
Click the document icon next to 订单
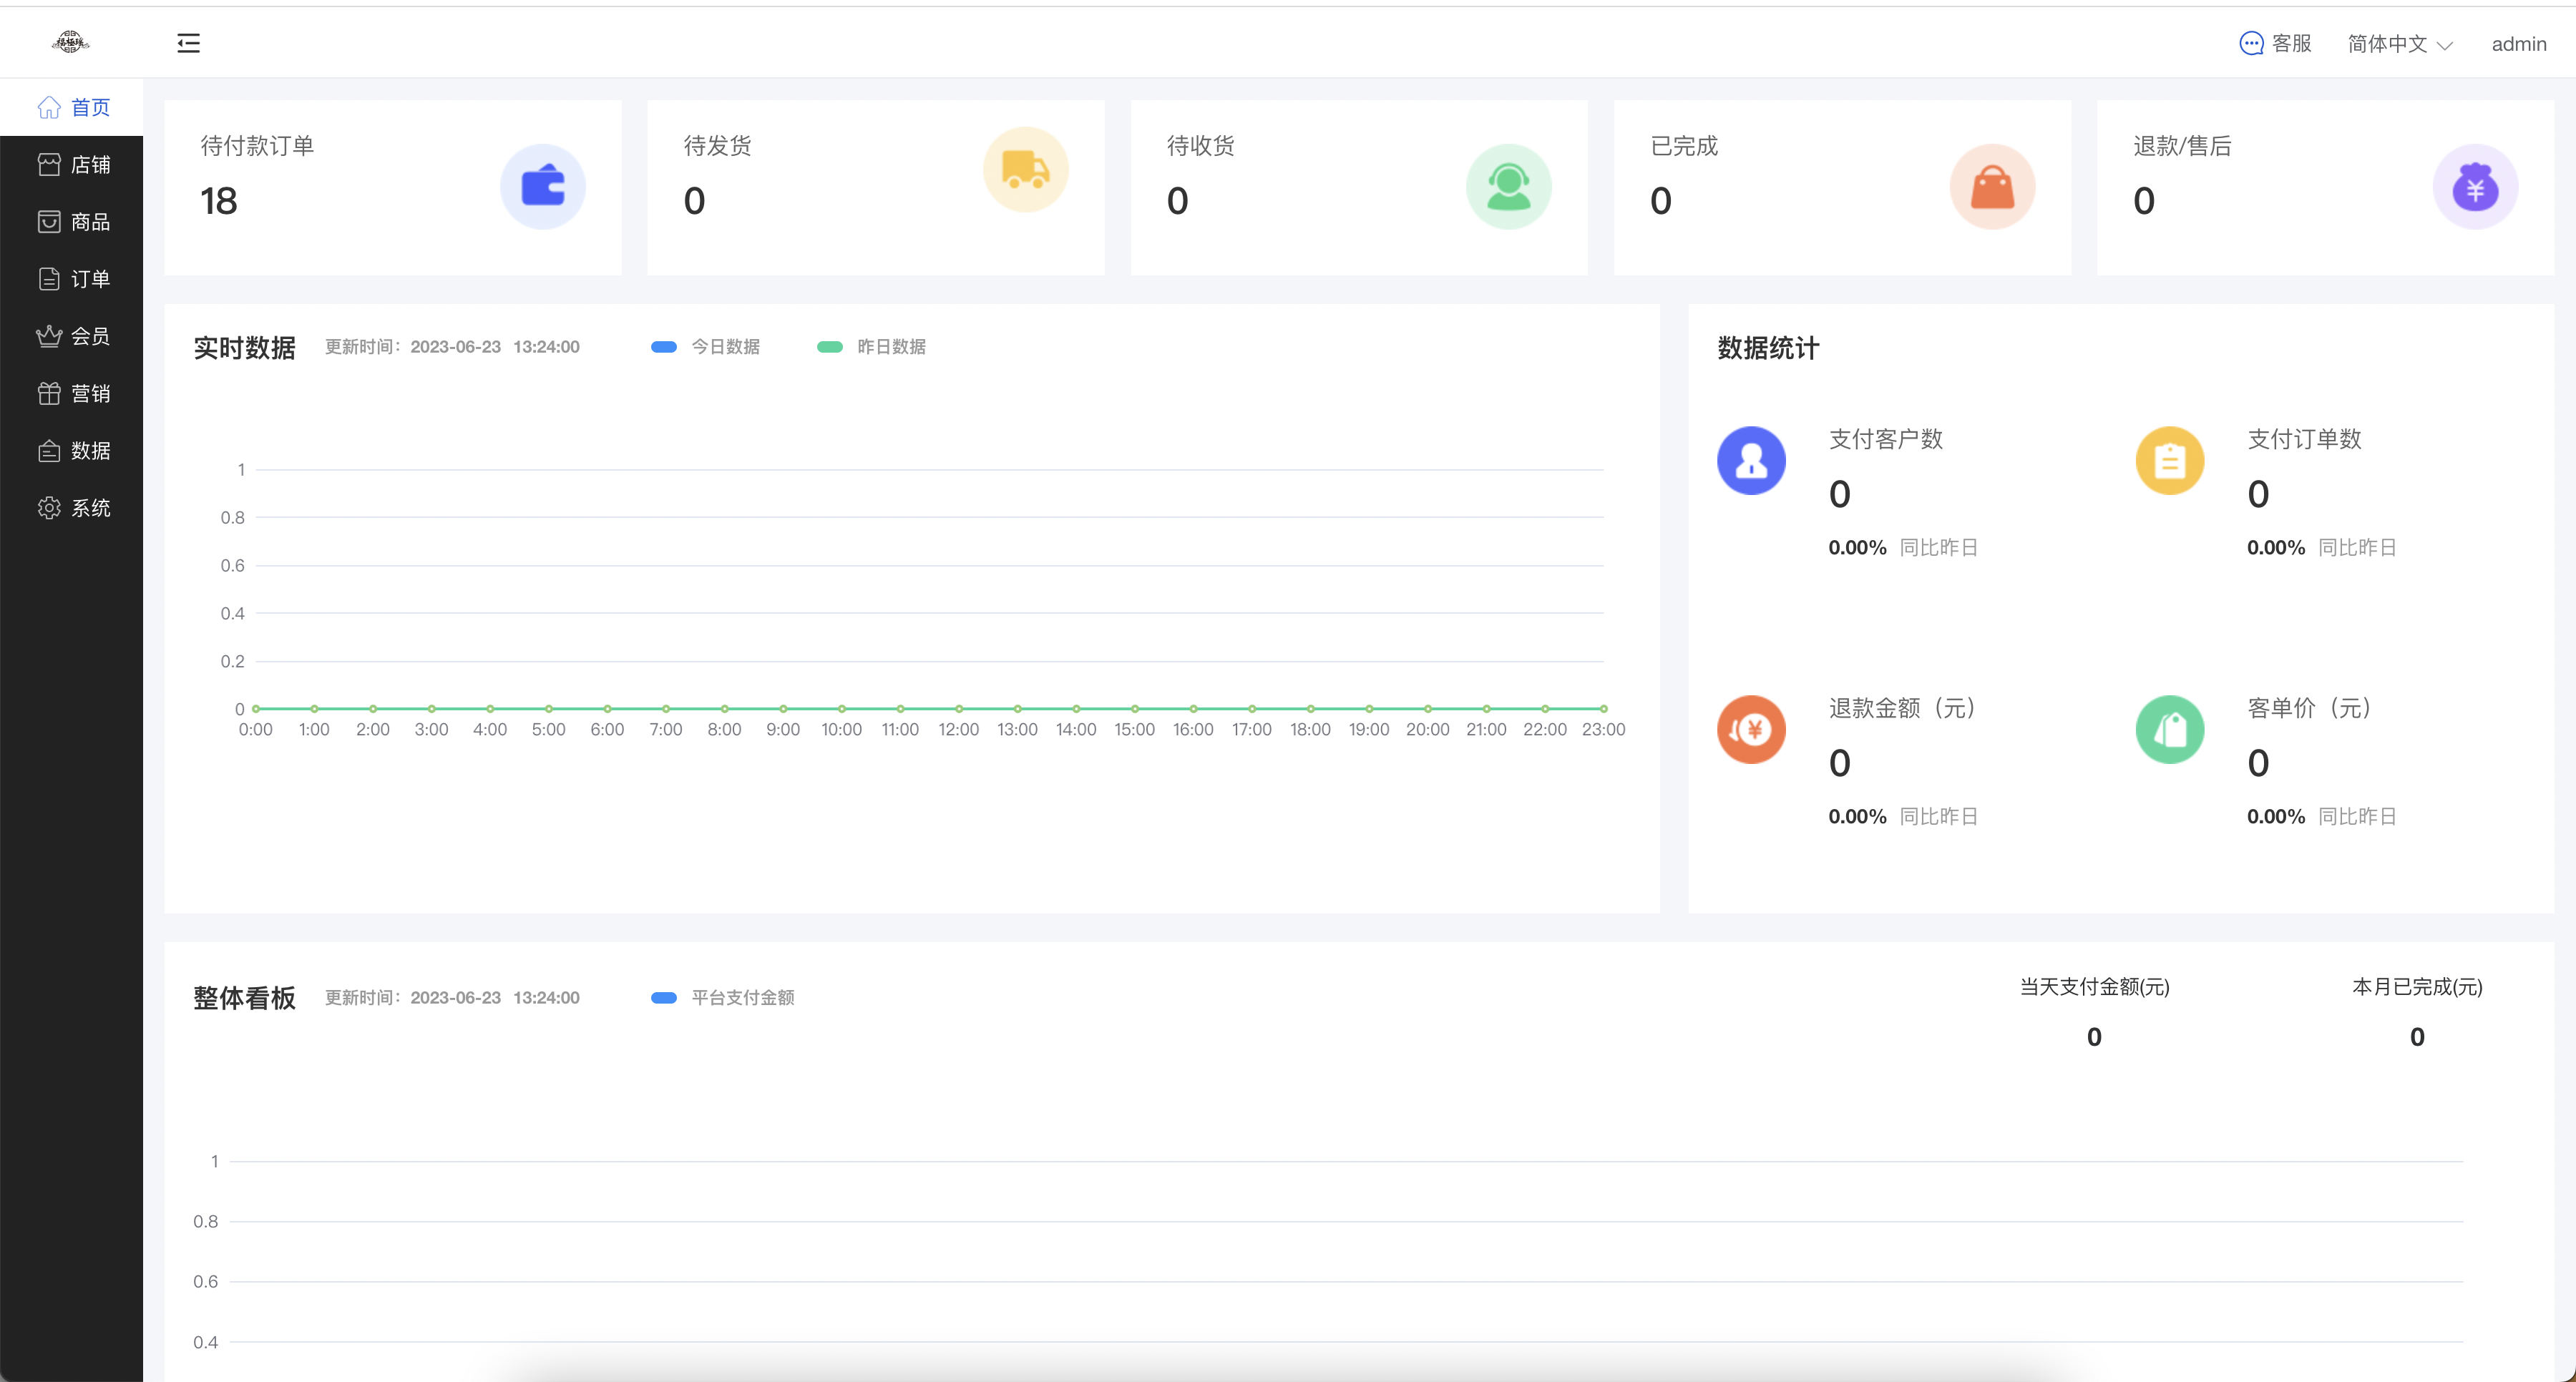[x=49, y=279]
